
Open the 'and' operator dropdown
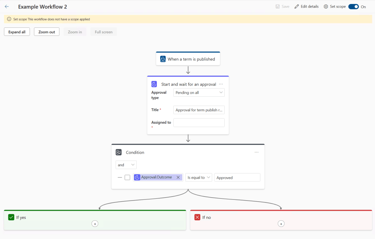tap(126, 165)
